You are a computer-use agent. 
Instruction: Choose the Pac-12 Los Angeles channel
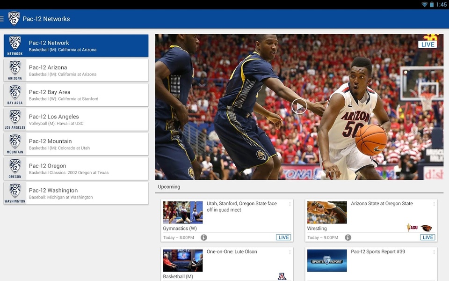76,119
